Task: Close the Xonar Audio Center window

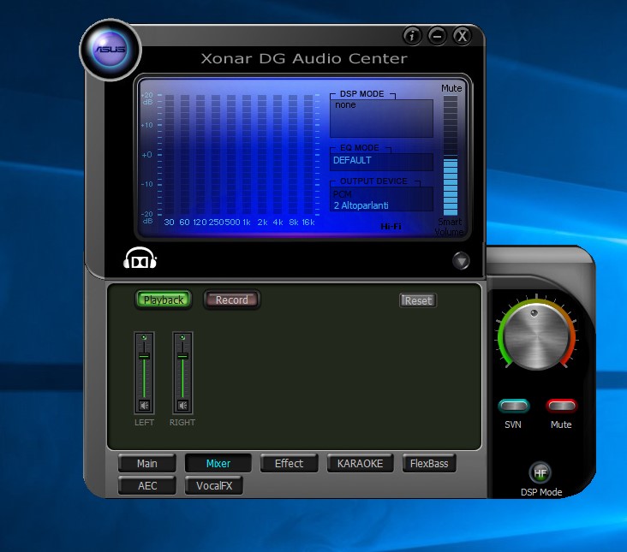Action: point(463,36)
